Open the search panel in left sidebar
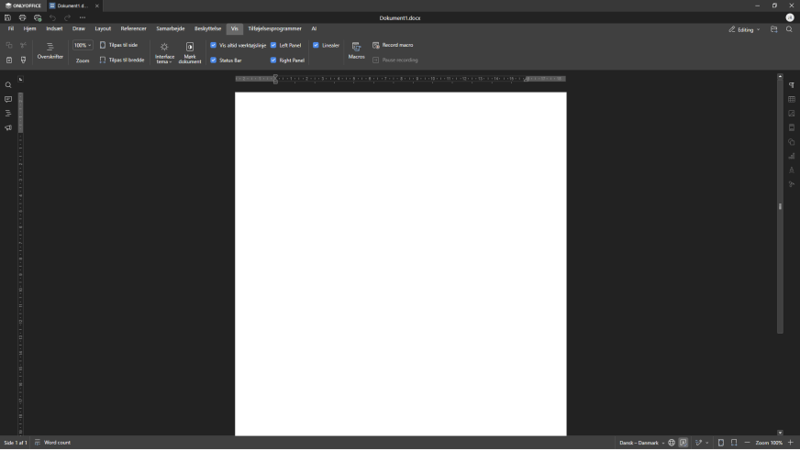 8,85
